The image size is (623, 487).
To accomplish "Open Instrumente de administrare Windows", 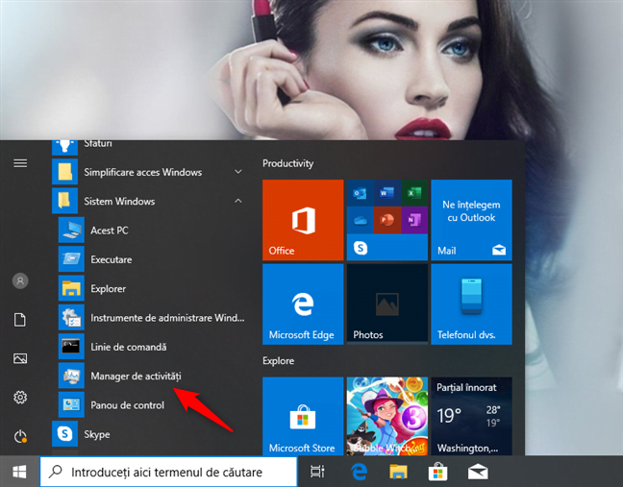I will 154,317.
